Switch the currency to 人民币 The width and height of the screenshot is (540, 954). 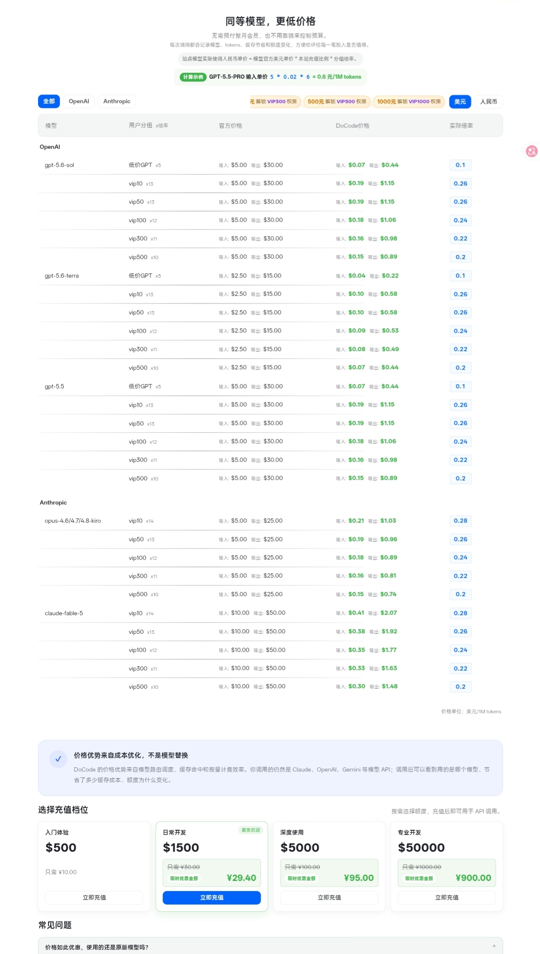coord(489,102)
